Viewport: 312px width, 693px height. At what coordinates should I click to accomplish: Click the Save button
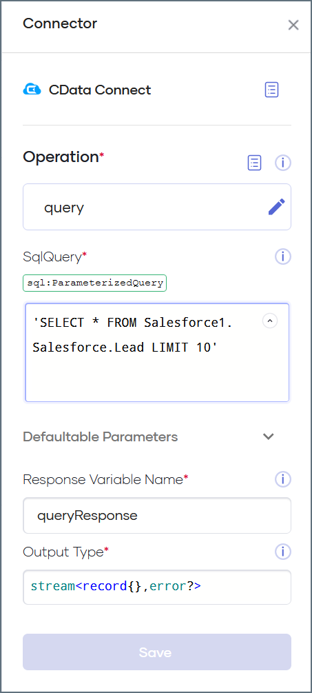[x=156, y=652]
